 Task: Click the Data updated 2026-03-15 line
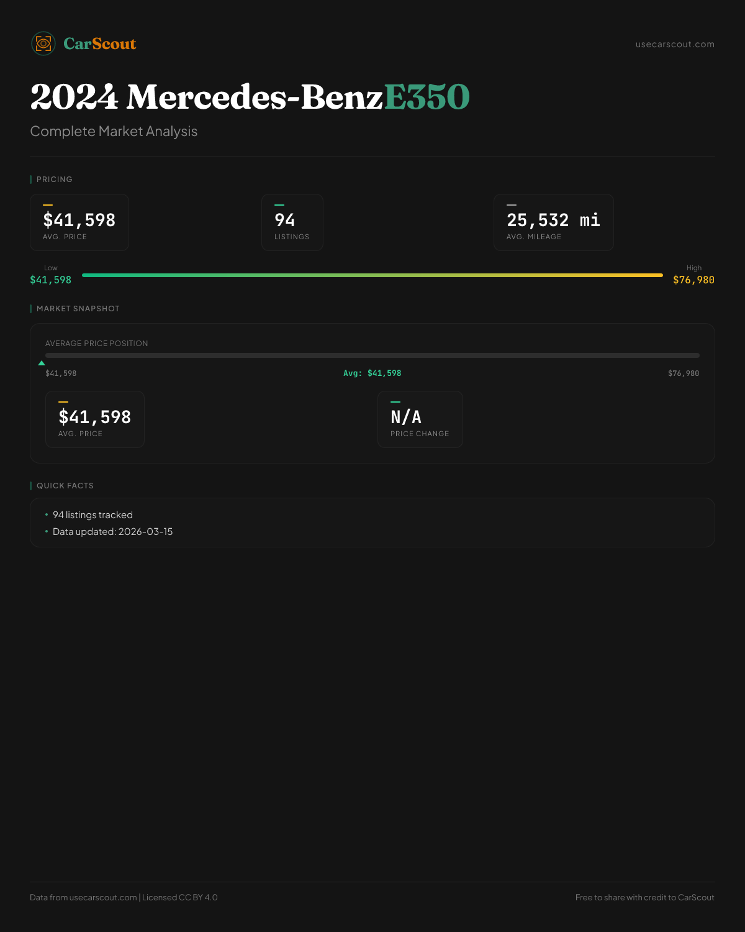click(112, 531)
